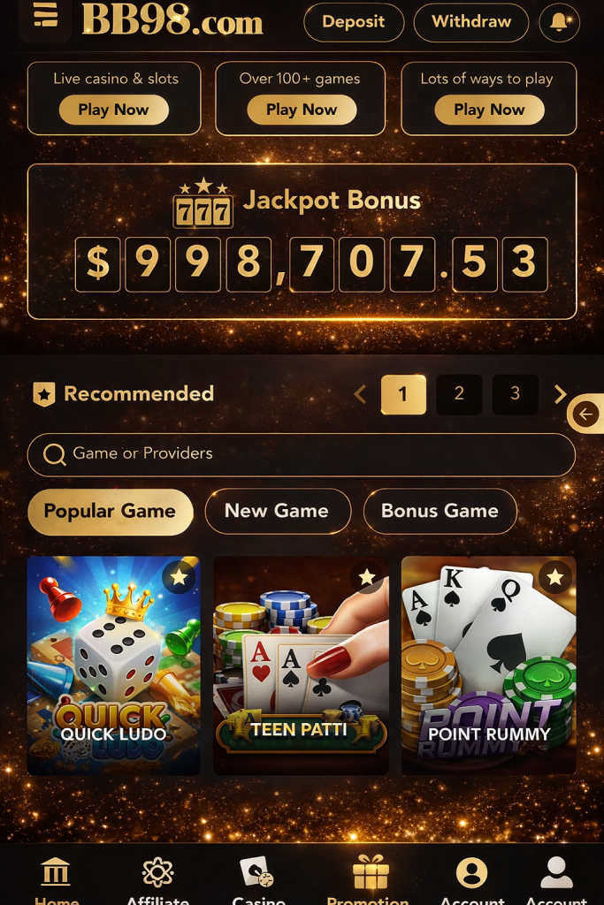Image resolution: width=604 pixels, height=905 pixels.
Task: Click the back arrow side tab
Action: coord(585,414)
